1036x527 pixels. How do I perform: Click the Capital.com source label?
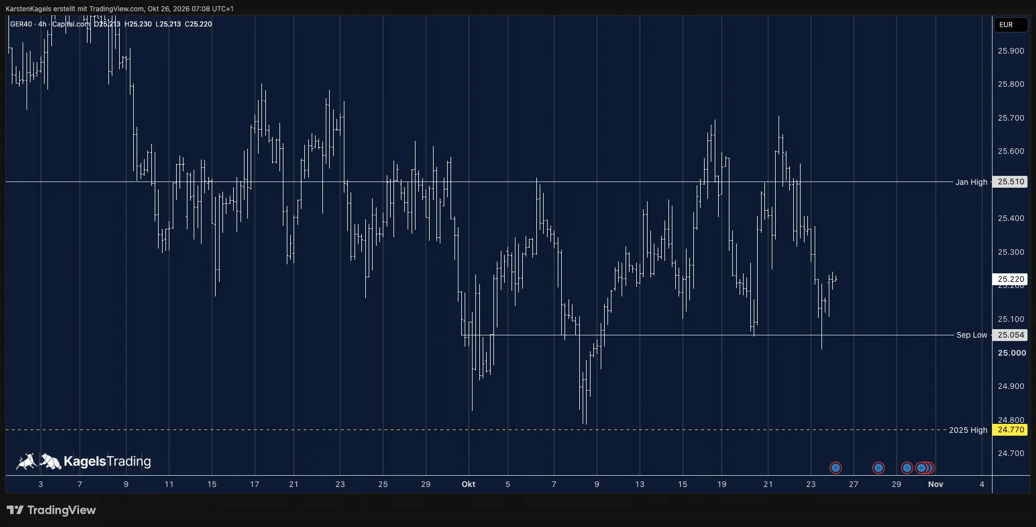tap(71, 24)
